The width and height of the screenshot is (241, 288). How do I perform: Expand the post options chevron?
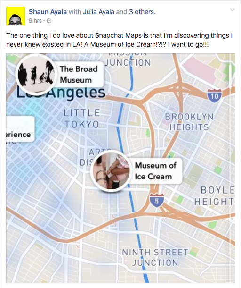[233, 10]
